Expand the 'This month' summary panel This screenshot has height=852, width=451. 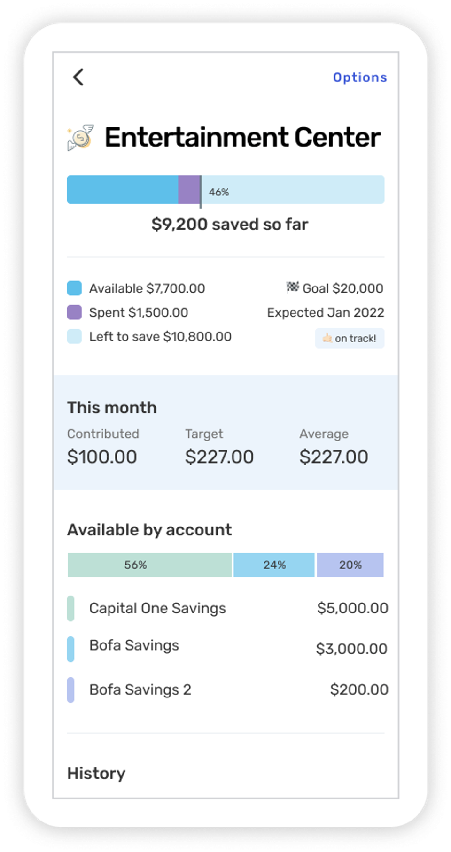coord(112,407)
